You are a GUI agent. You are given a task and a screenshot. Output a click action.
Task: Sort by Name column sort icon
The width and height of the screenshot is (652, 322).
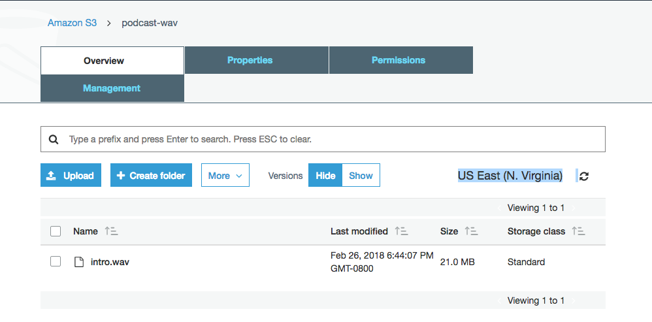[x=112, y=231]
